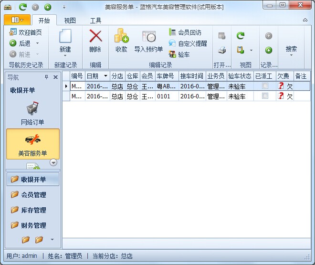
Task: Open 自定义提醒 custom reminder
Action: coord(173,43)
